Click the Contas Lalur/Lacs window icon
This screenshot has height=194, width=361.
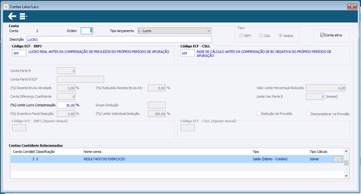click(x=6, y=7)
